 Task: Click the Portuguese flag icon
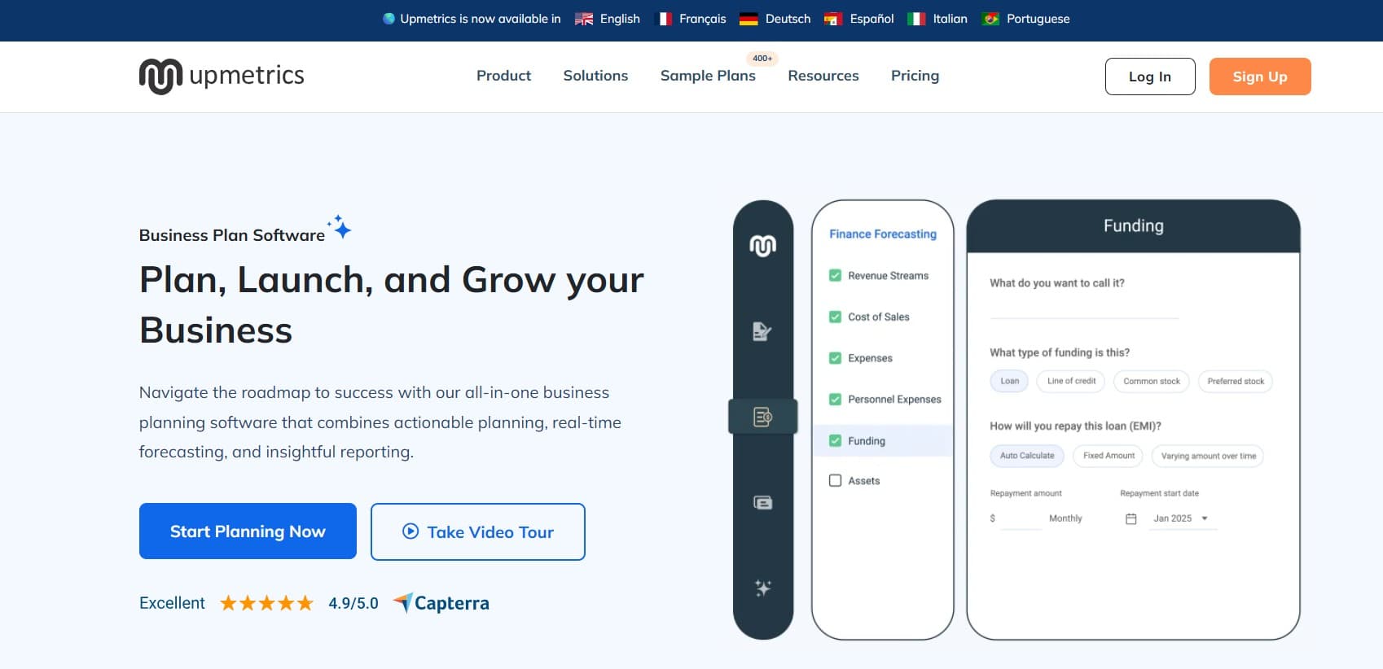pos(990,19)
